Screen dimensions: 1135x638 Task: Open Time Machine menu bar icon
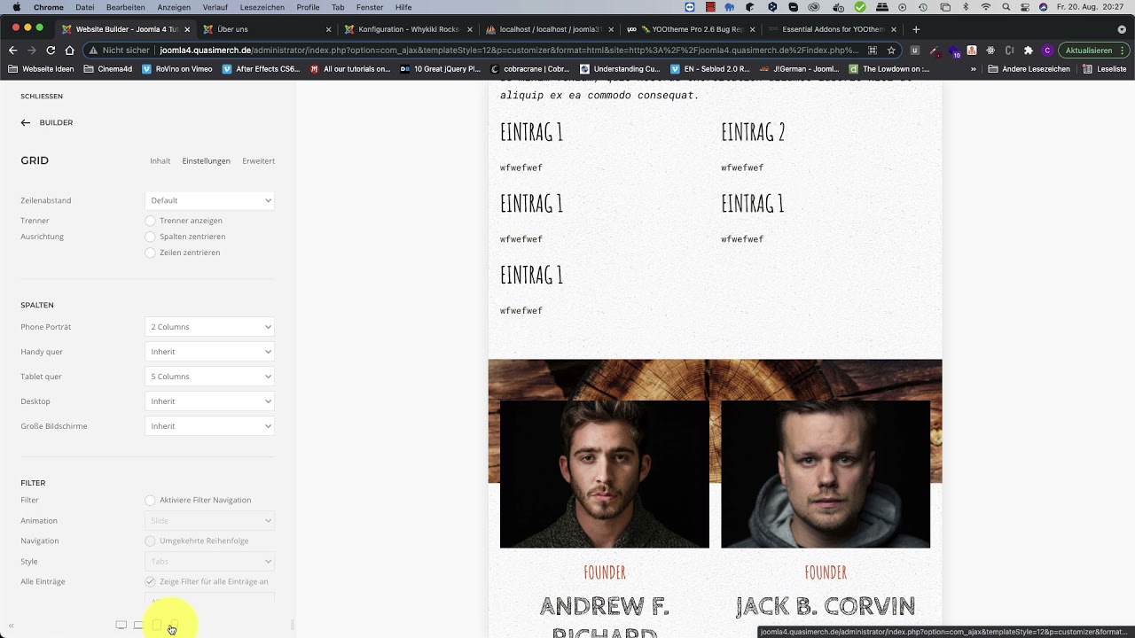coord(923,7)
